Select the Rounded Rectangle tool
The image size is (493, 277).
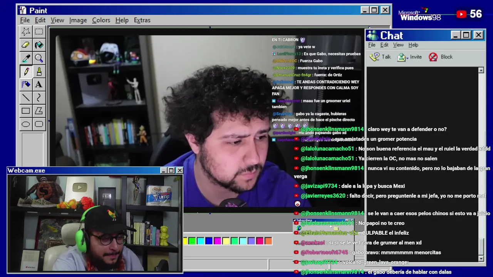39,124
